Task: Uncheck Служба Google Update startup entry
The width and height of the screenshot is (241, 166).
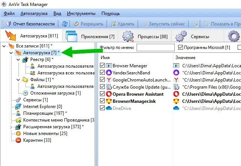Action: point(103,87)
